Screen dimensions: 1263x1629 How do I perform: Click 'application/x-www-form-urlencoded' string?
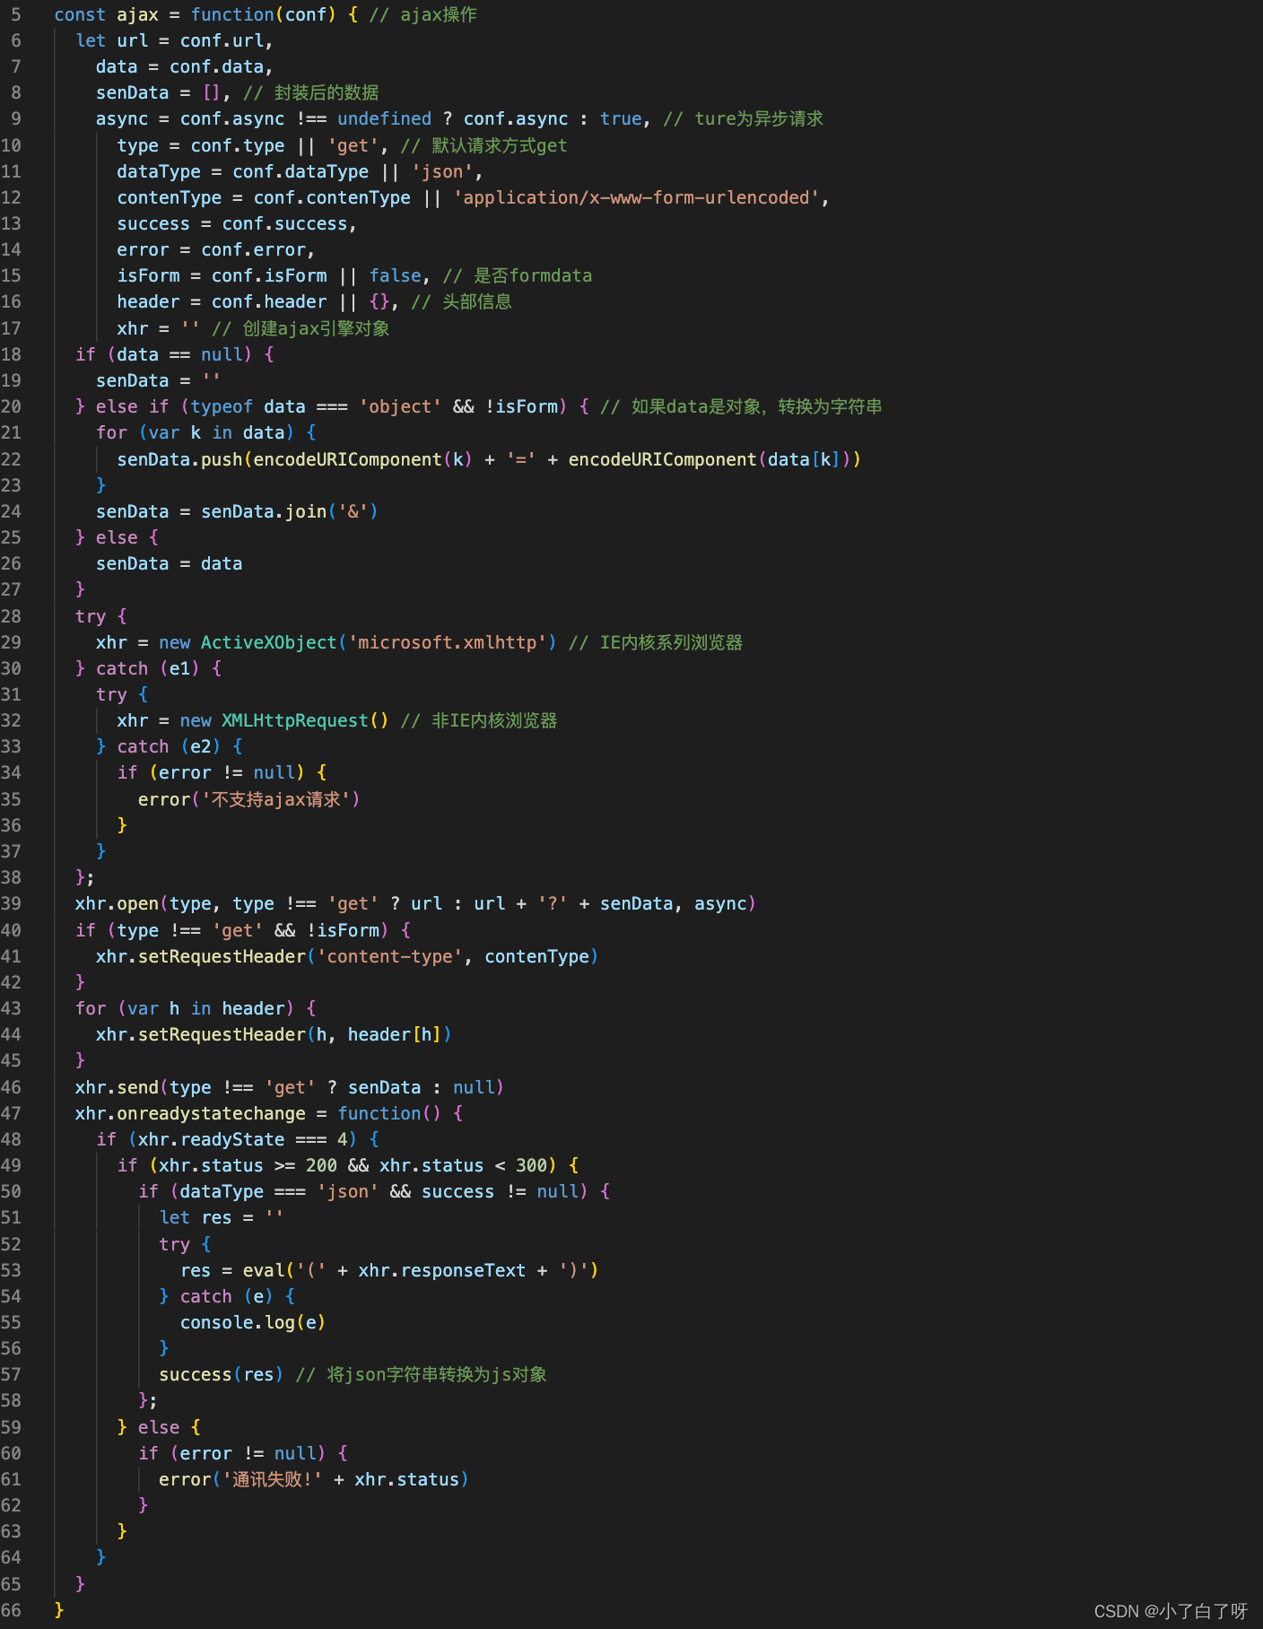pyautogui.click(x=636, y=198)
